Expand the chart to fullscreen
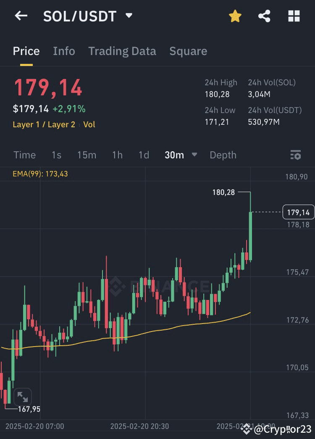The width and height of the screenshot is (315, 439). click(x=23, y=397)
